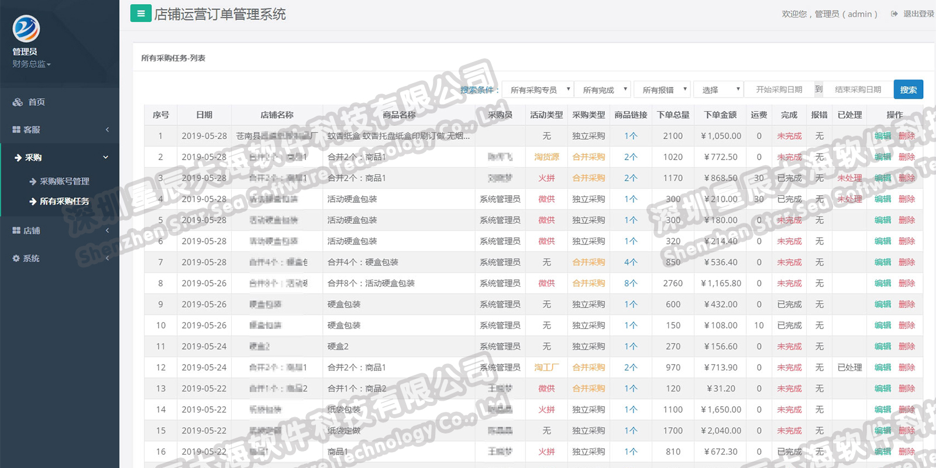This screenshot has width=936, height=468.
Task: Click 已处理 in row 12
Action: 849,367
